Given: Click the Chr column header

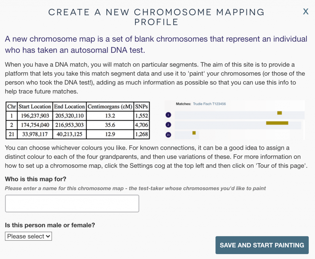Looking at the screenshot, I should click(12, 107).
